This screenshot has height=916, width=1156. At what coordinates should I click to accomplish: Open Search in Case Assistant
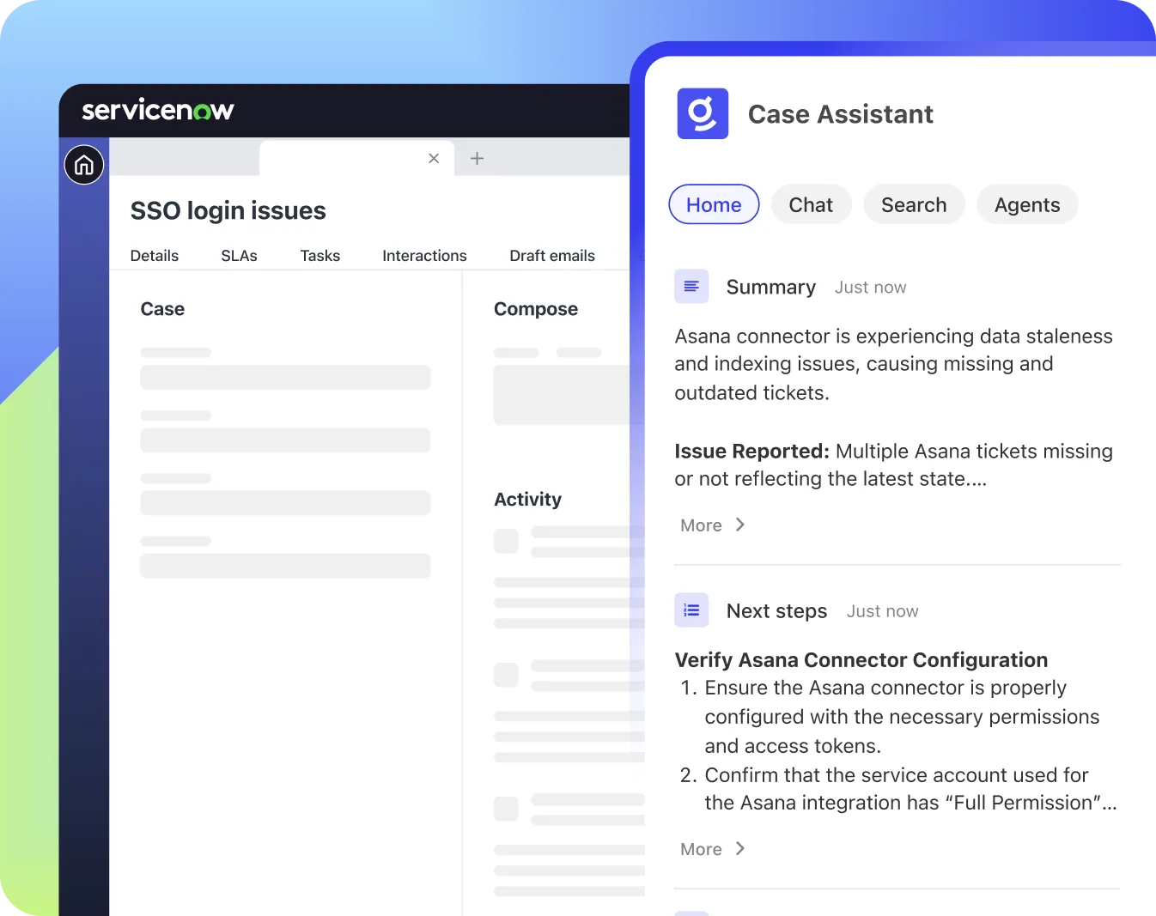(914, 204)
